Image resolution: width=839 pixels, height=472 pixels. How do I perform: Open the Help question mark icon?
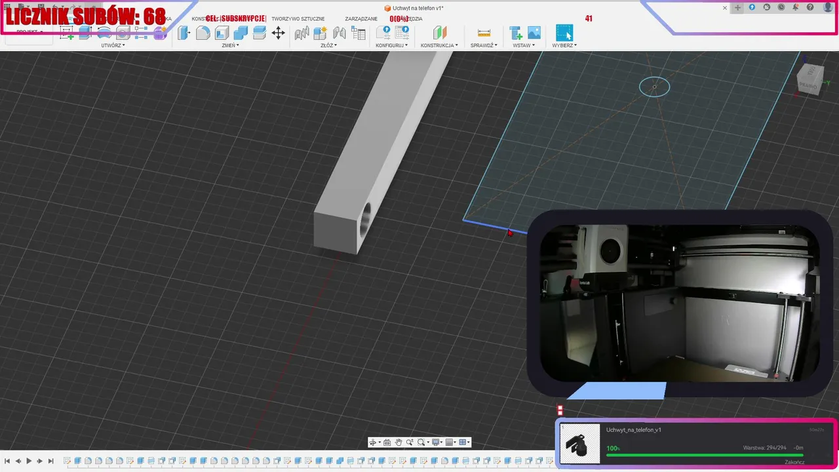pyautogui.click(x=811, y=7)
